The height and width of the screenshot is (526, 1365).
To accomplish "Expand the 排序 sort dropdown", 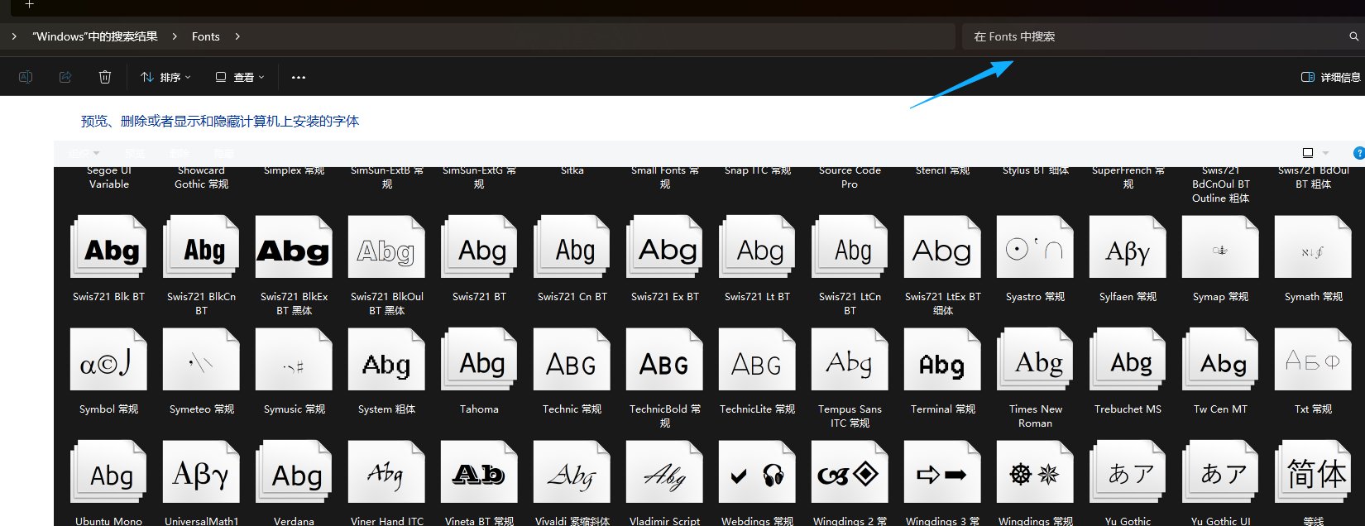I will point(166,77).
